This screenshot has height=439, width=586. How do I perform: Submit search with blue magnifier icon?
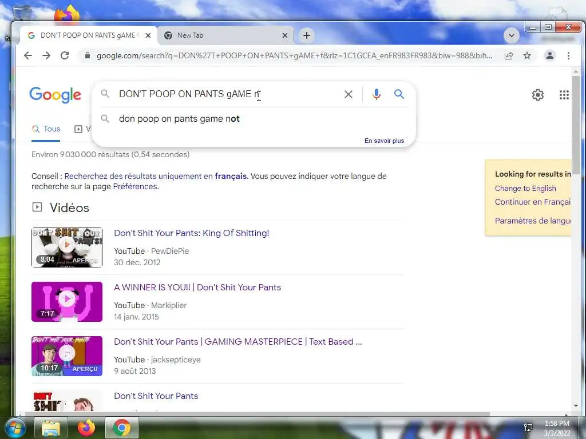399,94
